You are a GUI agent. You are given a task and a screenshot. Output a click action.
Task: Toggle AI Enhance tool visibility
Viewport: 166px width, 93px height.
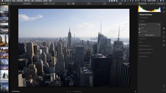pos(159,25)
